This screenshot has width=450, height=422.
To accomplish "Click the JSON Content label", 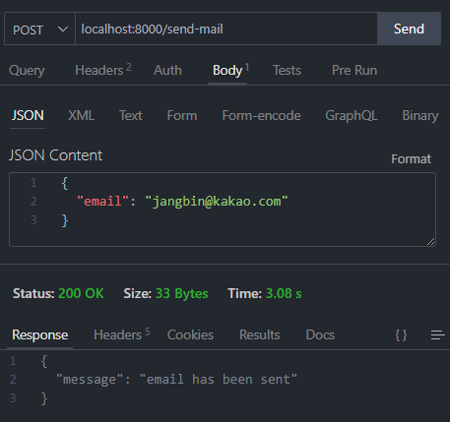I will (x=55, y=155).
